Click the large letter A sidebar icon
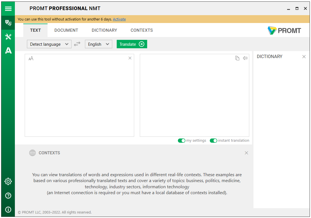311x218 pixels. pos(8,51)
